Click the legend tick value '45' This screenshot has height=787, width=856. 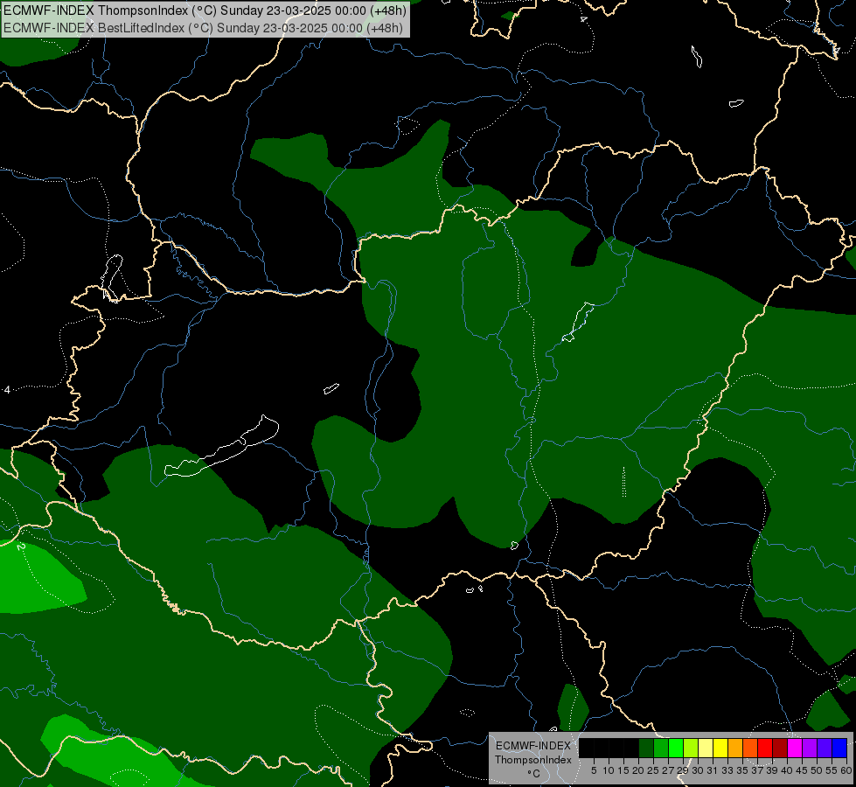tap(802, 770)
